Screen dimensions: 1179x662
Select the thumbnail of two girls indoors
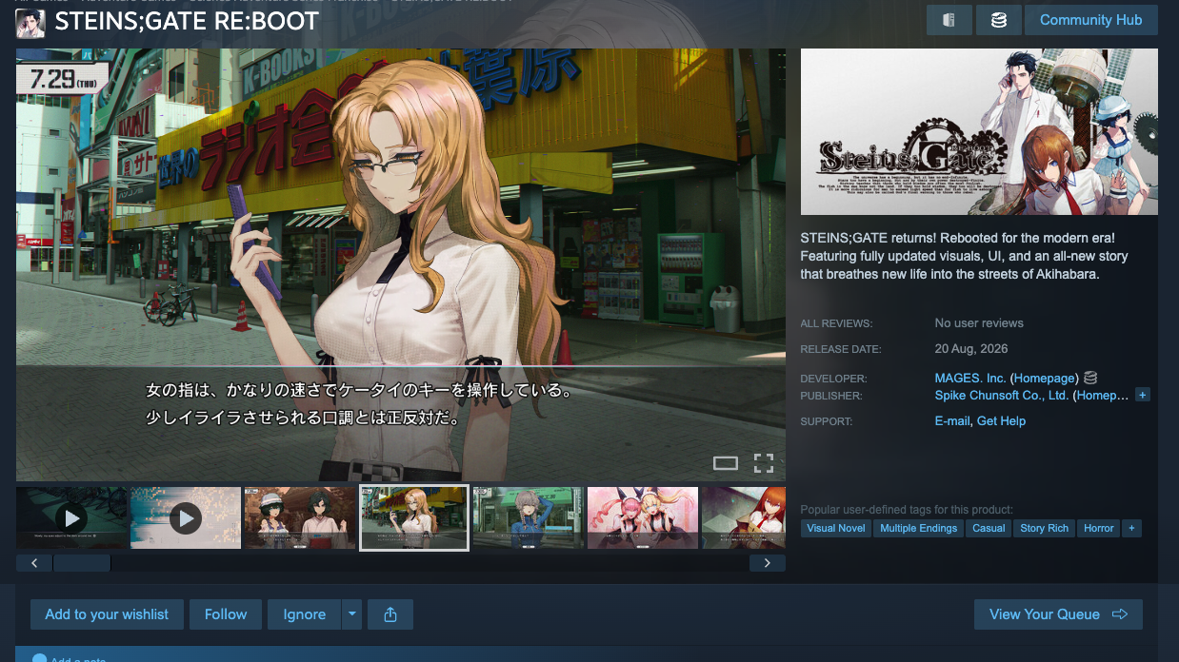pos(300,517)
